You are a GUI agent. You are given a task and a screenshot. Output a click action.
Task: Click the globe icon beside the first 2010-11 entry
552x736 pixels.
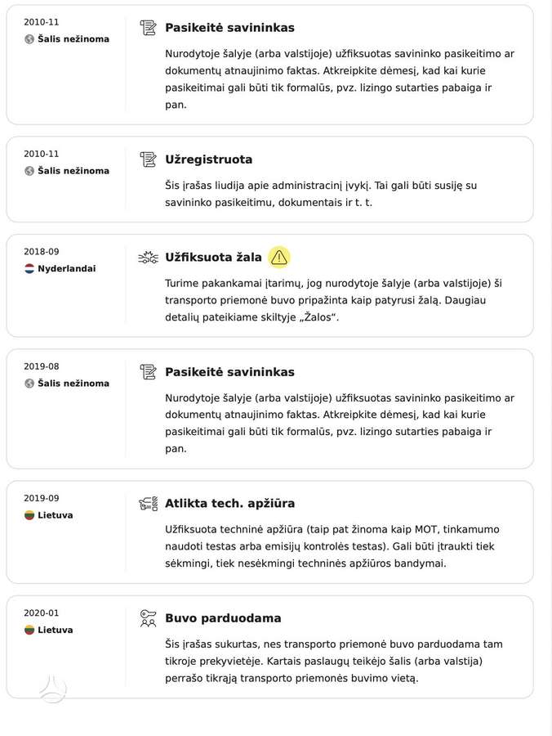tap(29, 39)
